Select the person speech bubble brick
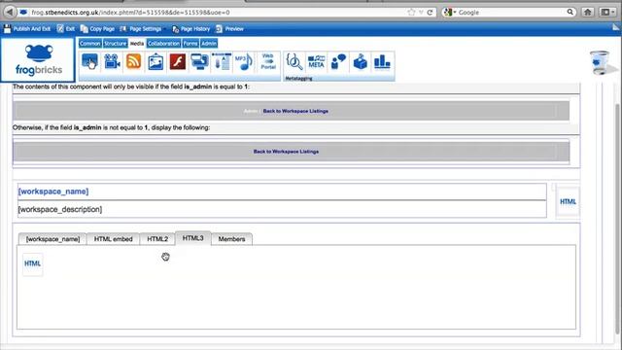Image resolution: width=622 pixels, height=350 pixels. [338, 62]
